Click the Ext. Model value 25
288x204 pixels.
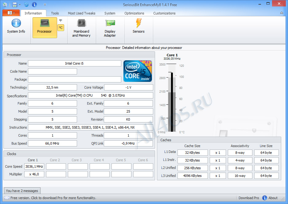coord(128,111)
